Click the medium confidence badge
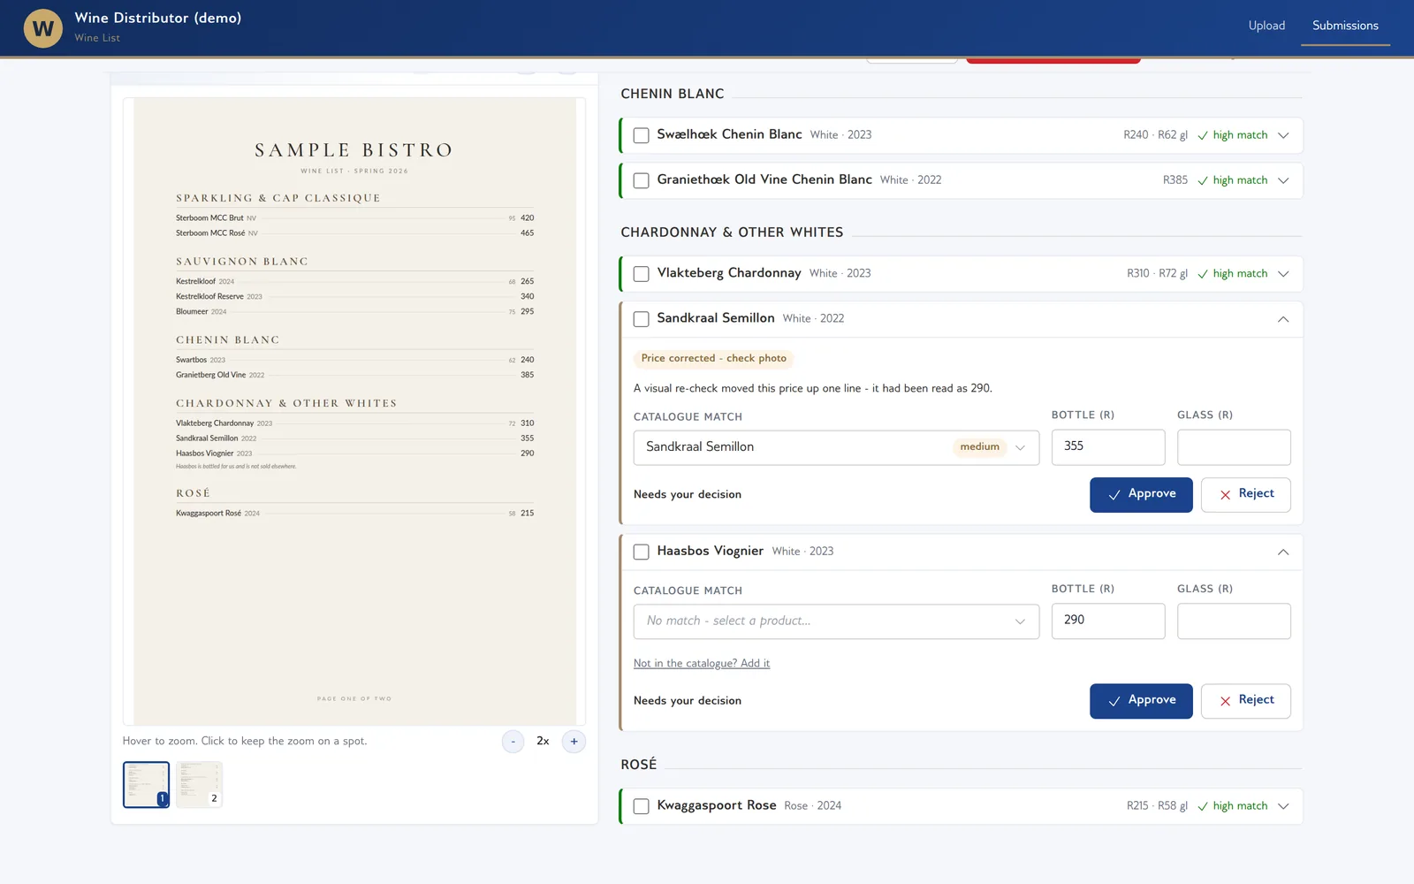Image resolution: width=1414 pixels, height=884 pixels. click(980, 447)
